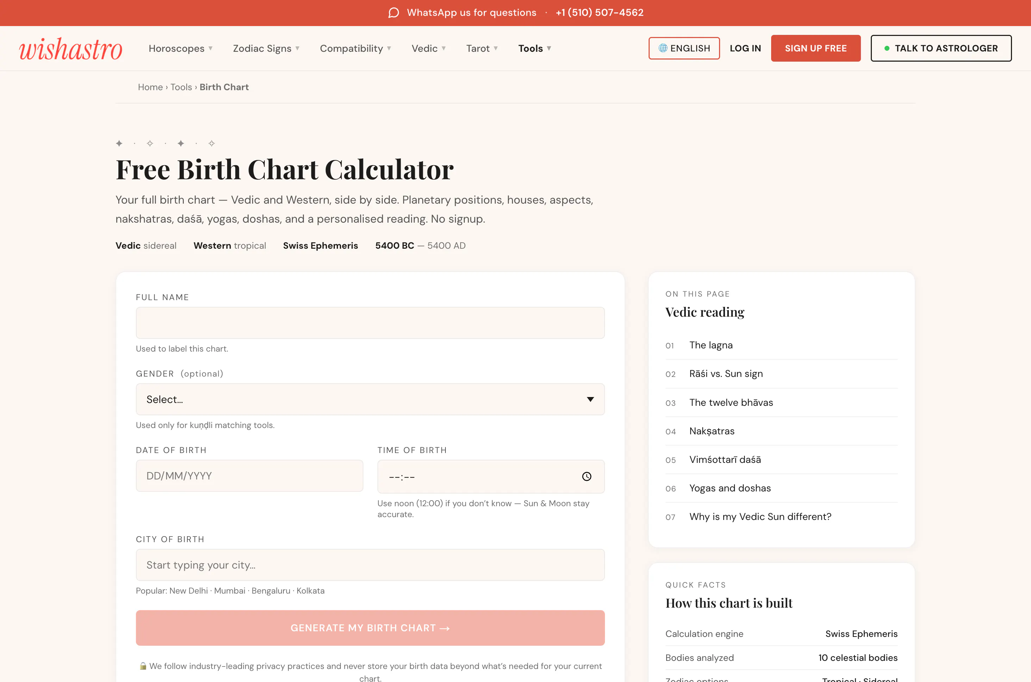Screen dimensions: 1031x682
Task: Click the wishastro logo
Action: click(70, 48)
